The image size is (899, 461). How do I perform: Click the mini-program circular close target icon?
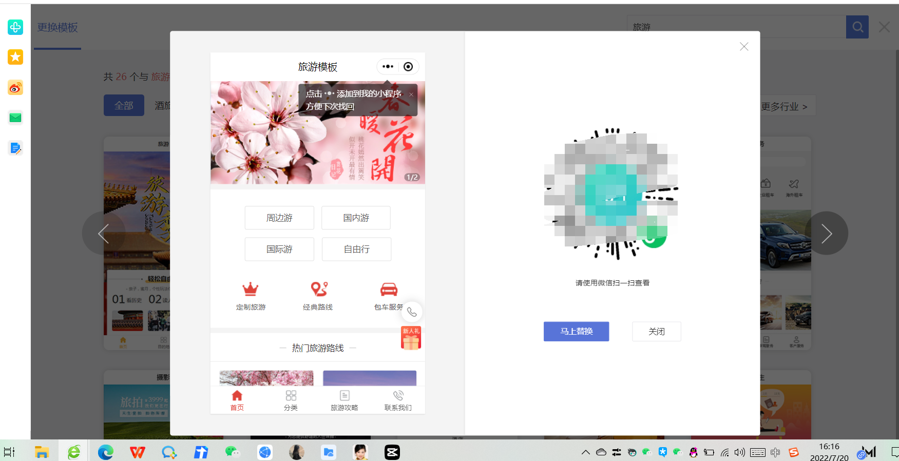click(408, 67)
